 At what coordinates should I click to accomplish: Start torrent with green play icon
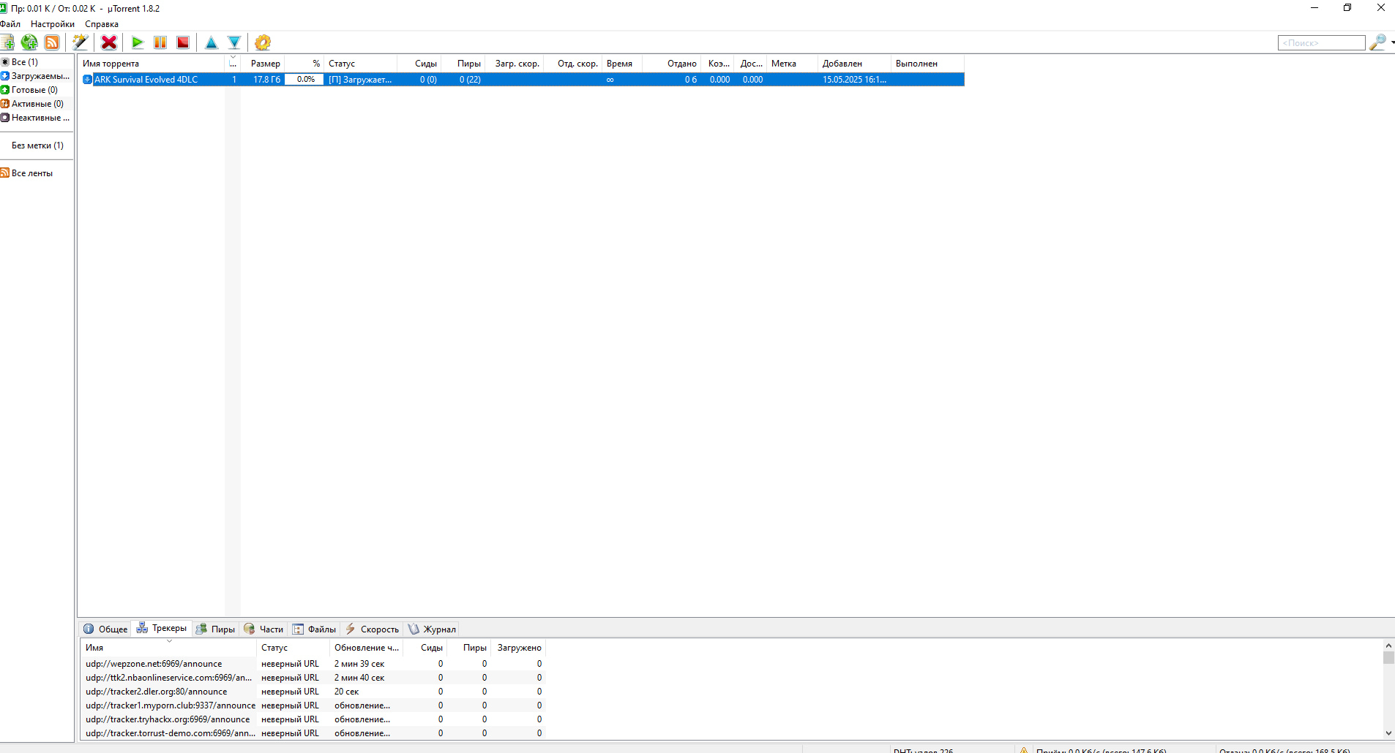[x=138, y=42]
